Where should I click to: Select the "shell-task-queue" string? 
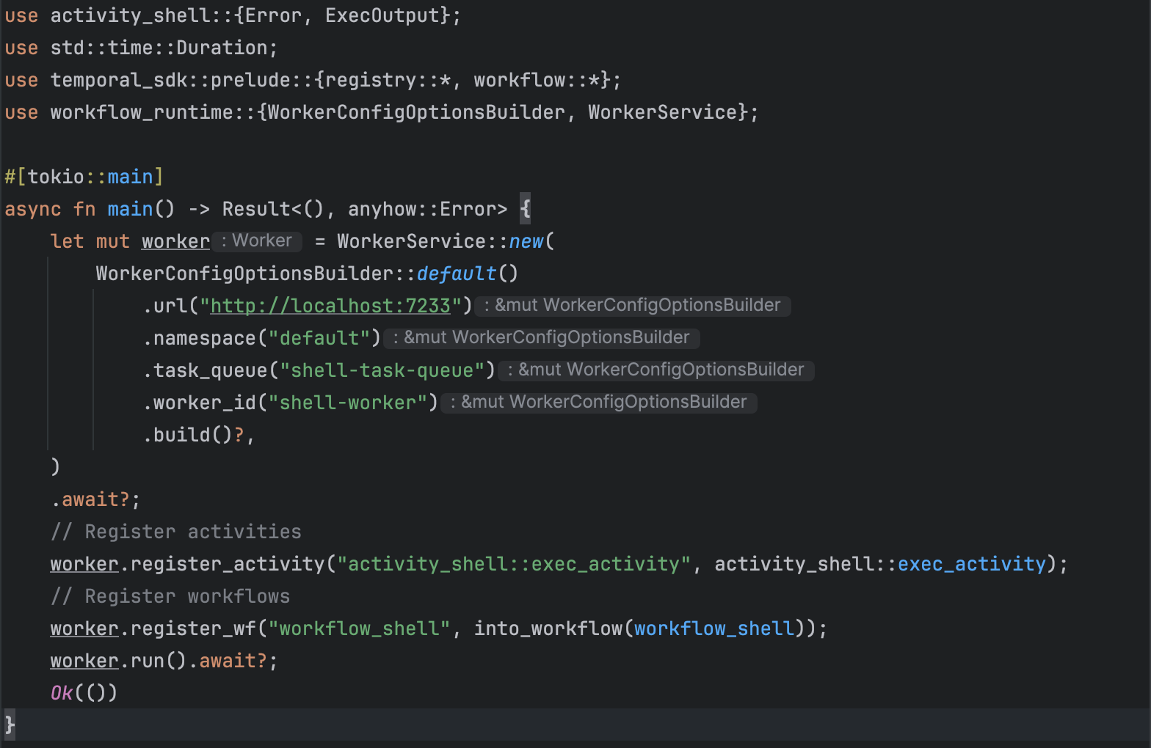[382, 370]
